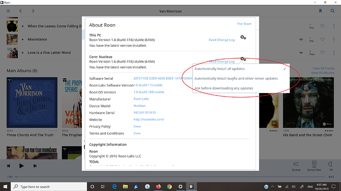
Task: Click the Nucleus device model link
Action: [139, 106]
